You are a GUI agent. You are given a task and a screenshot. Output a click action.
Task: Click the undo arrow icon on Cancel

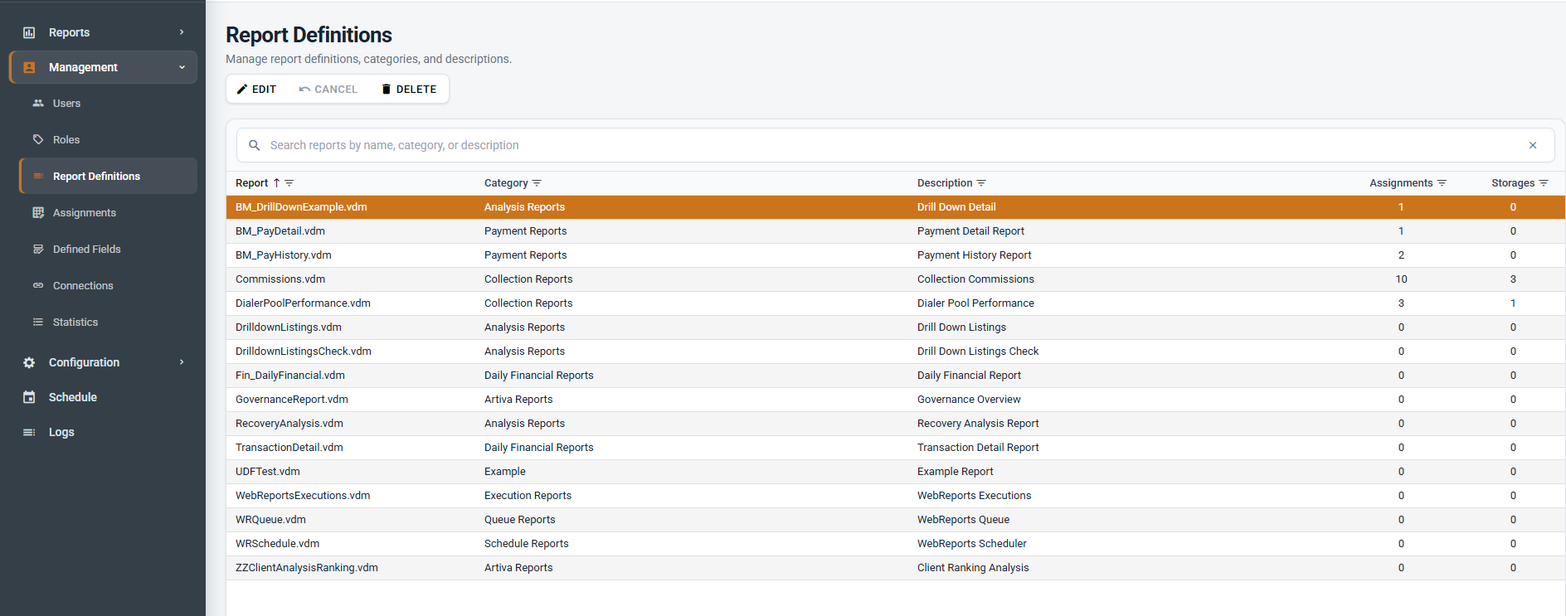pos(304,90)
